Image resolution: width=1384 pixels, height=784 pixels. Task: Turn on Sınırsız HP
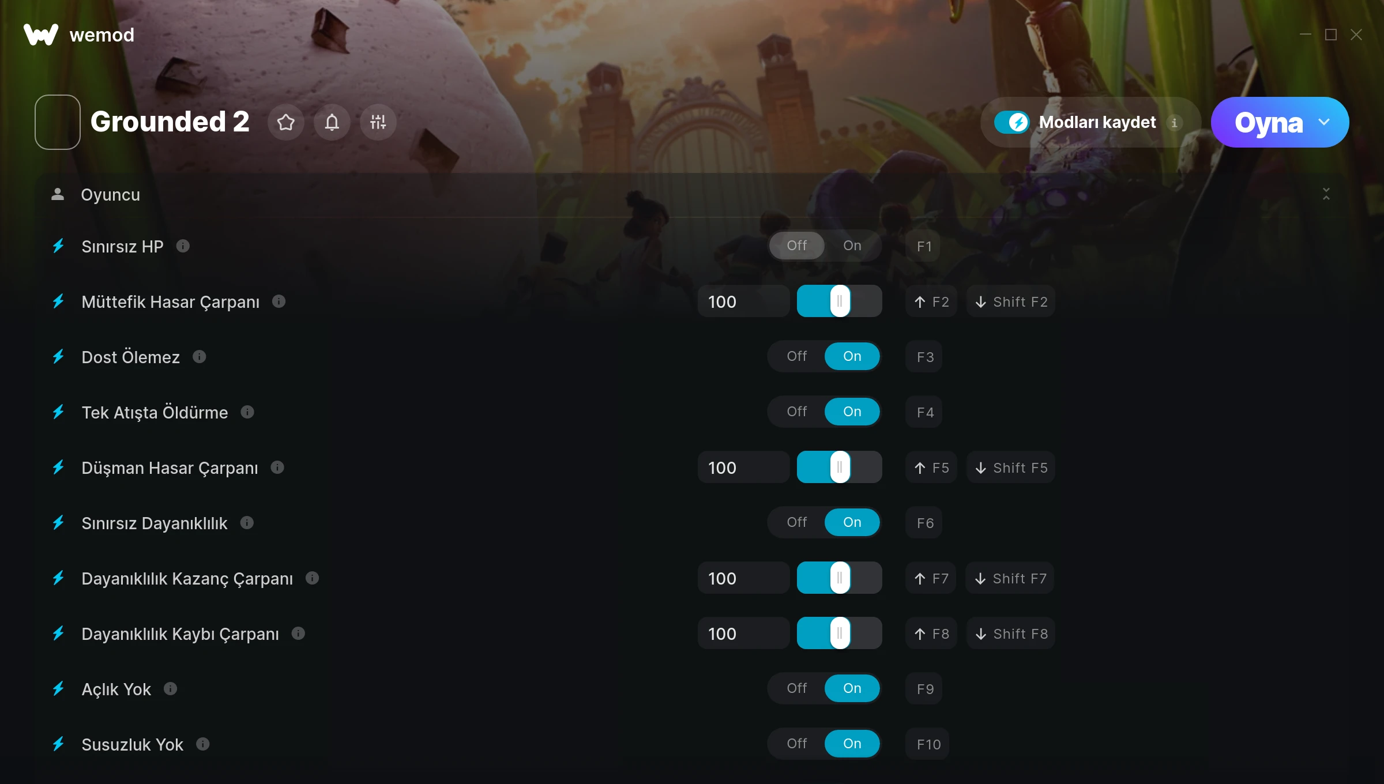852,246
